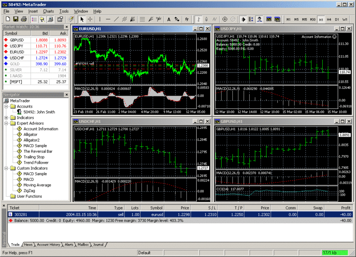Switch to candlestick chart type
Viewport: 356px width, 257px height.
(x=206, y=19)
